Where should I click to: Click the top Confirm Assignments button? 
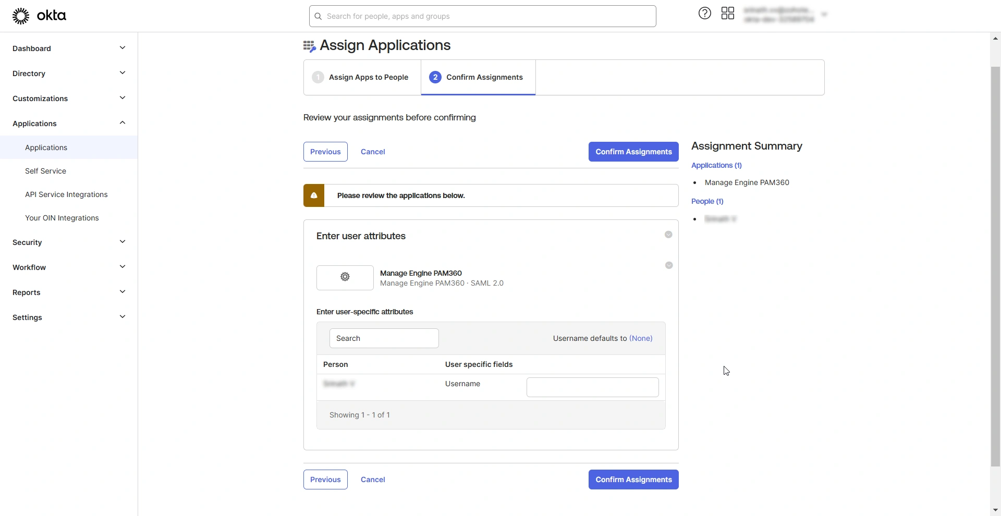[633, 152]
